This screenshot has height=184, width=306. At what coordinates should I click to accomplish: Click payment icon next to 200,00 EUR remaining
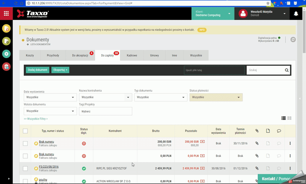point(202,142)
